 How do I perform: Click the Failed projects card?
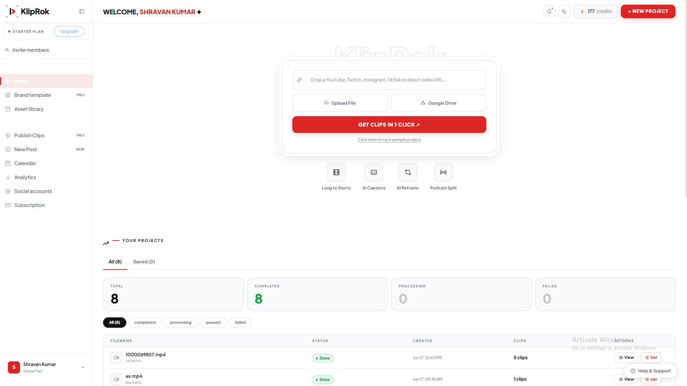tap(605, 295)
